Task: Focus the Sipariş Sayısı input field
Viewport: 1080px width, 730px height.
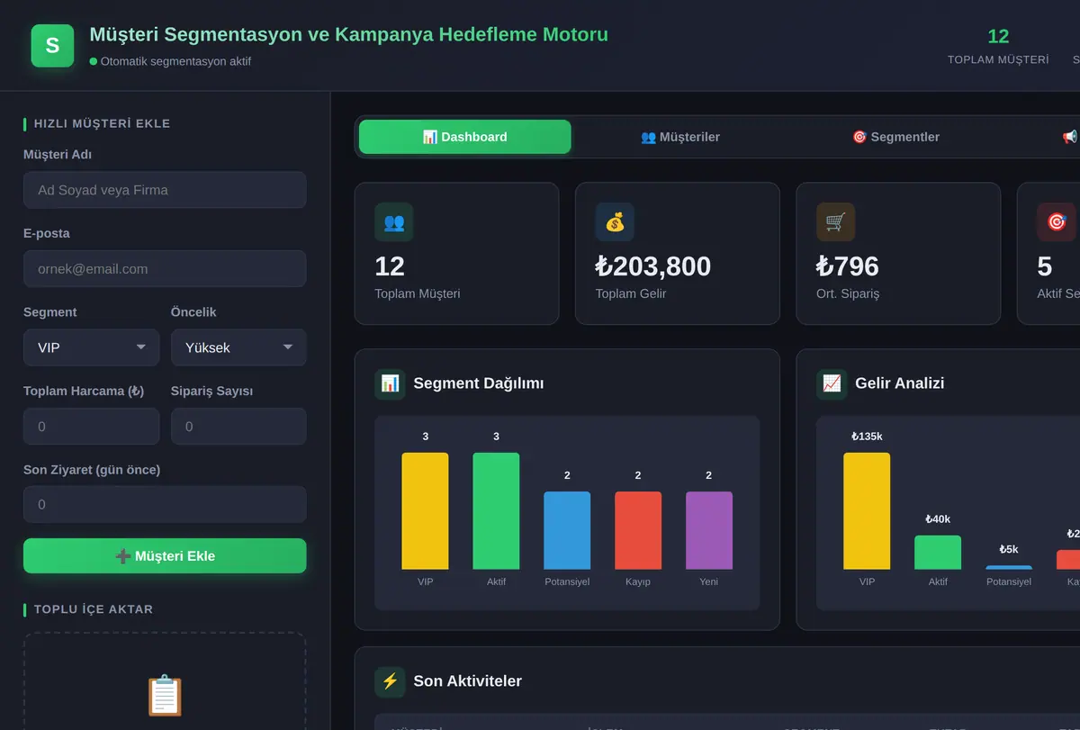Action: point(238,427)
